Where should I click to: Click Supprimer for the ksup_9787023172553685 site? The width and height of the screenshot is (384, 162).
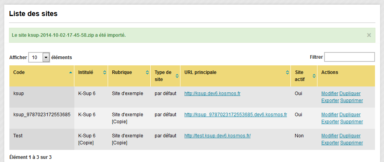(x=352, y=122)
